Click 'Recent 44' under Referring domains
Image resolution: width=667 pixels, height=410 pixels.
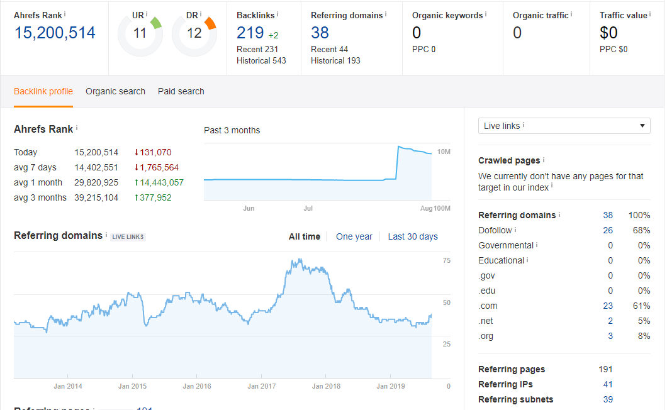tap(329, 49)
